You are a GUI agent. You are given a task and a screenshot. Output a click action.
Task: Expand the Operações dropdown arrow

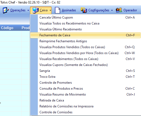[28, 10]
